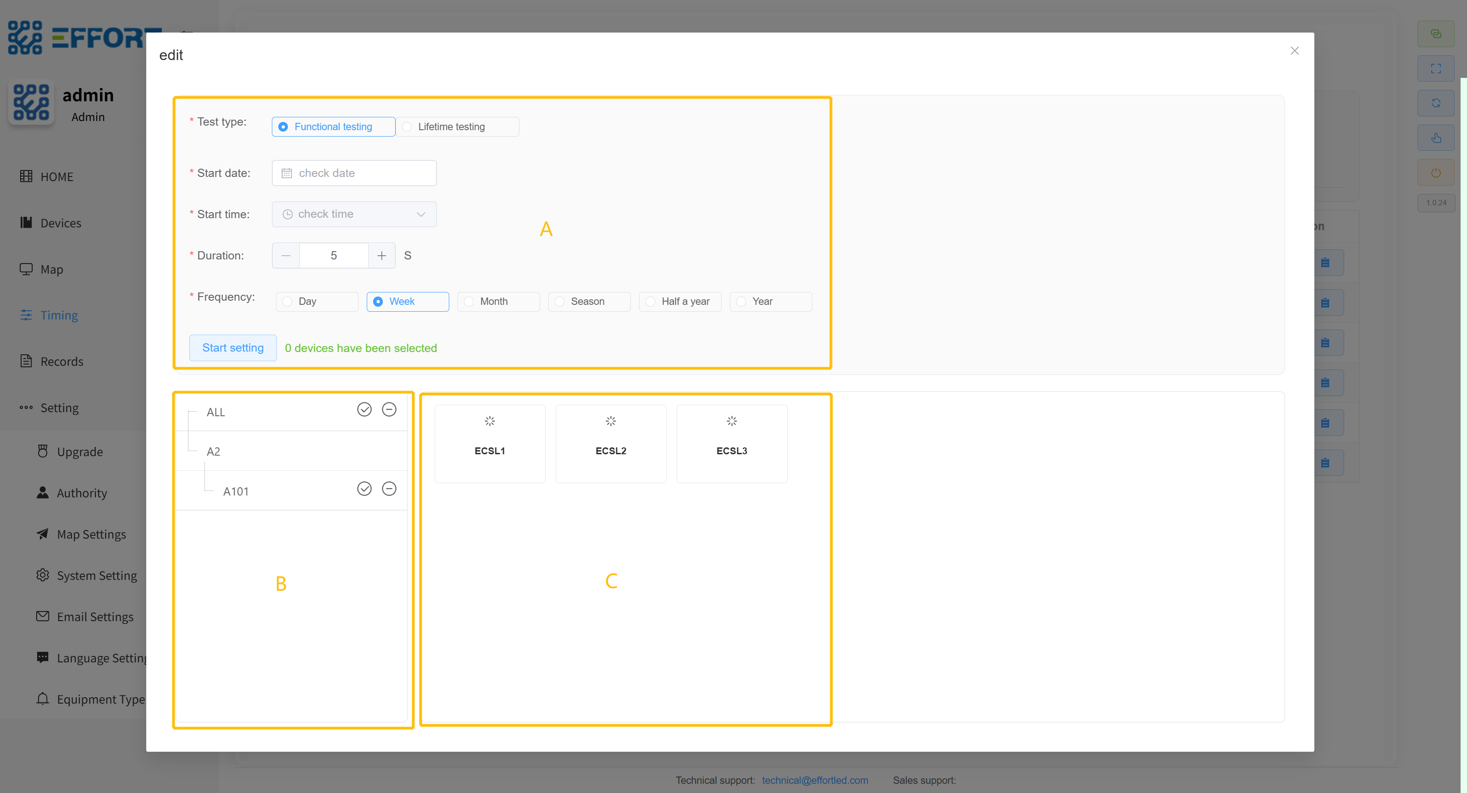Click the Start setting button
The image size is (1467, 793).
click(233, 348)
